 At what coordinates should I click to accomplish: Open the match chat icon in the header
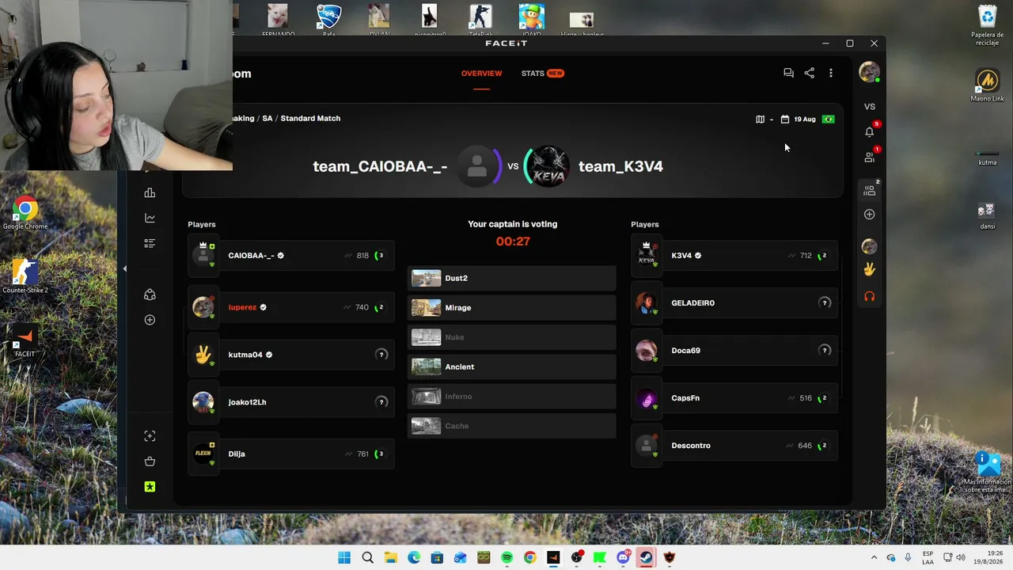[x=788, y=73]
